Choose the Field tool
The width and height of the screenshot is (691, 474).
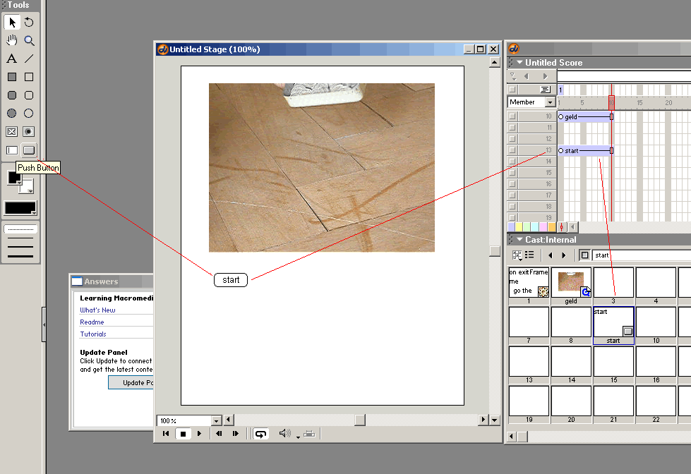[12, 150]
